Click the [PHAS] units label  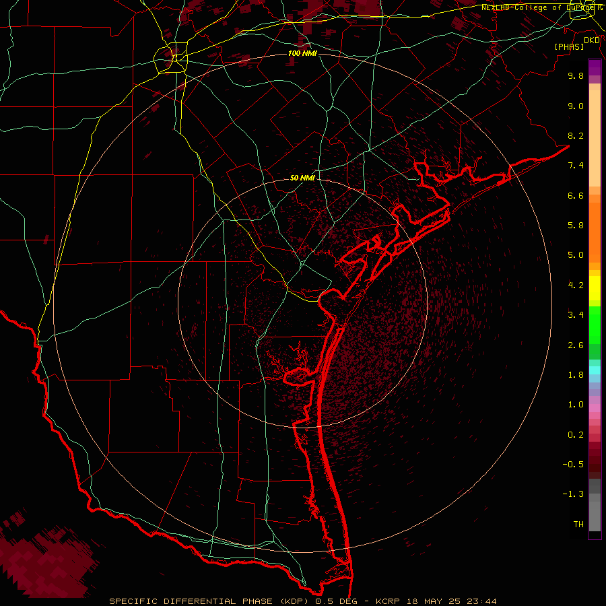(x=569, y=47)
